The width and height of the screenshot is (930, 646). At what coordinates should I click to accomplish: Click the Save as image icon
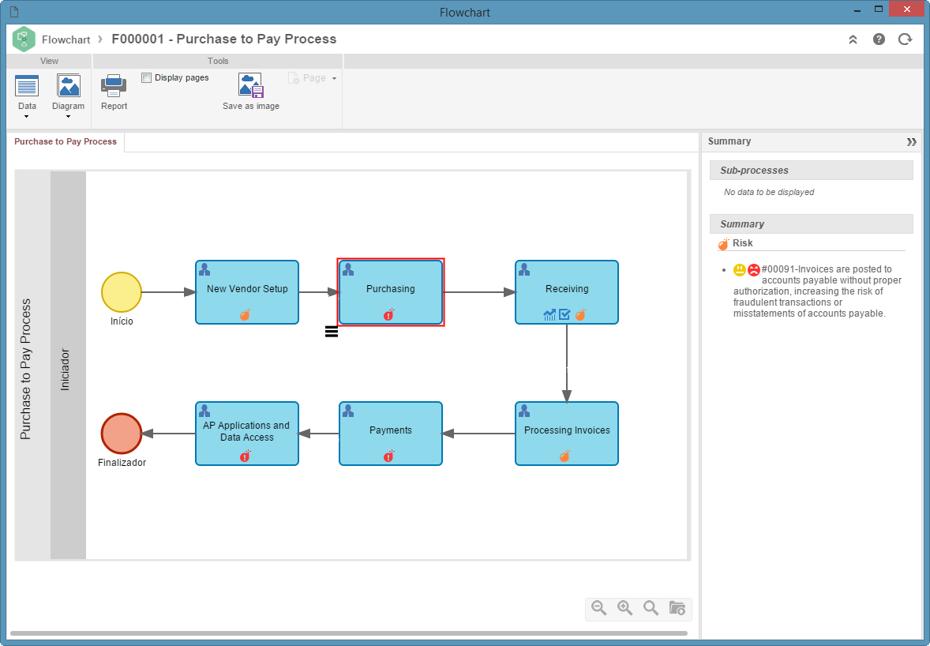tap(251, 85)
